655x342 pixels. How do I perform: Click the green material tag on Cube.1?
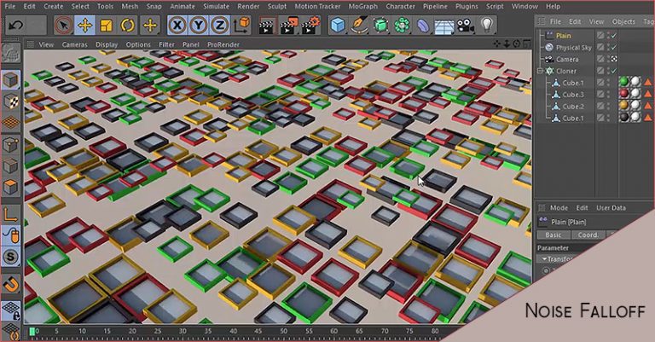(623, 83)
